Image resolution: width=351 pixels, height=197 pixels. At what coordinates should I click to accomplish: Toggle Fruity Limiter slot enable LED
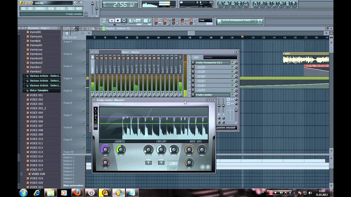point(232,95)
